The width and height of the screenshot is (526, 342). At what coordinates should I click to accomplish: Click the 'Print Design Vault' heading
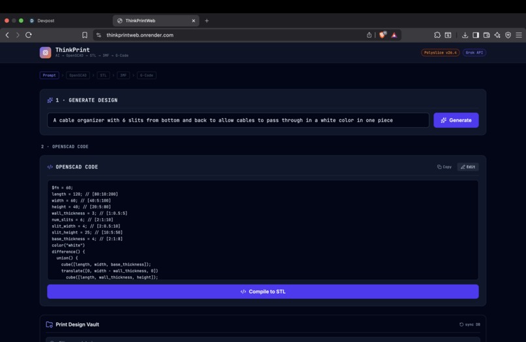(77, 324)
